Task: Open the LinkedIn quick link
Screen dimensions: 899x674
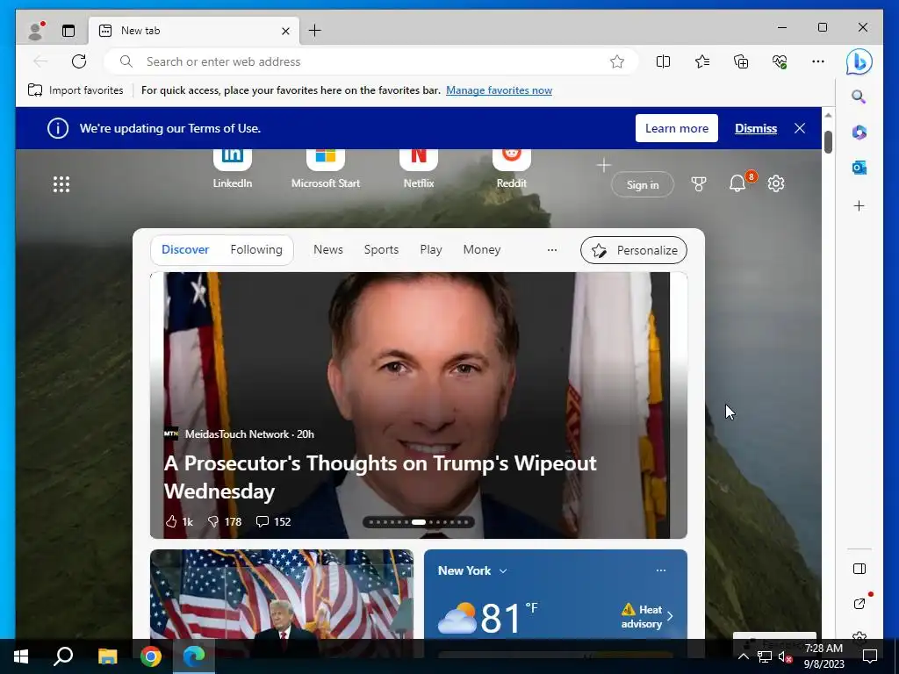Action: click(x=232, y=169)
